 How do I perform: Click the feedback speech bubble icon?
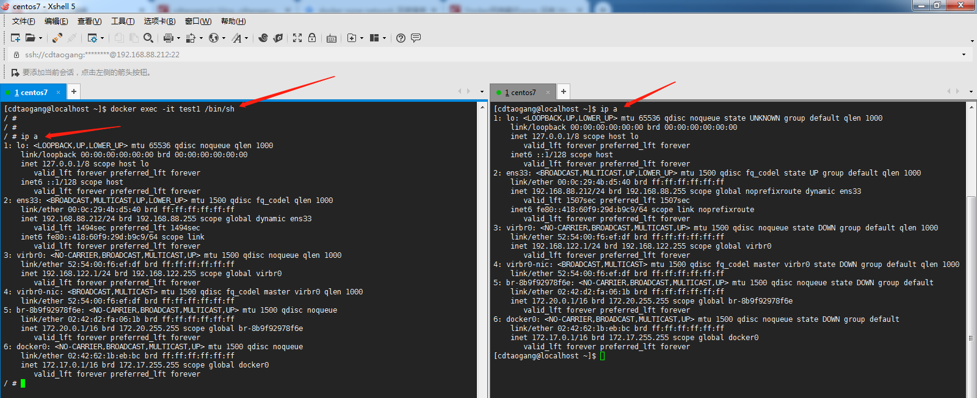click(416, 38)
